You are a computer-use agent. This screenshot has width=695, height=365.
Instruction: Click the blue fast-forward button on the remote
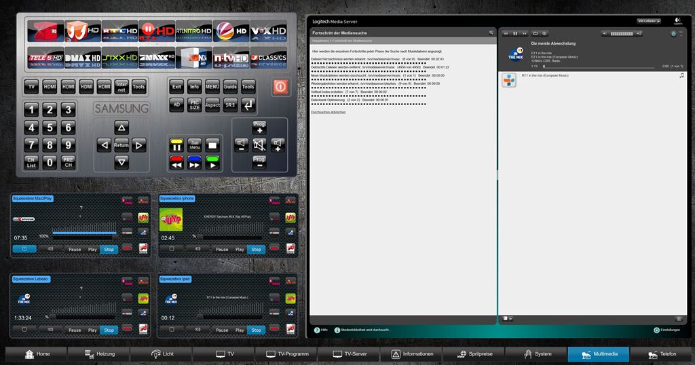195,163
